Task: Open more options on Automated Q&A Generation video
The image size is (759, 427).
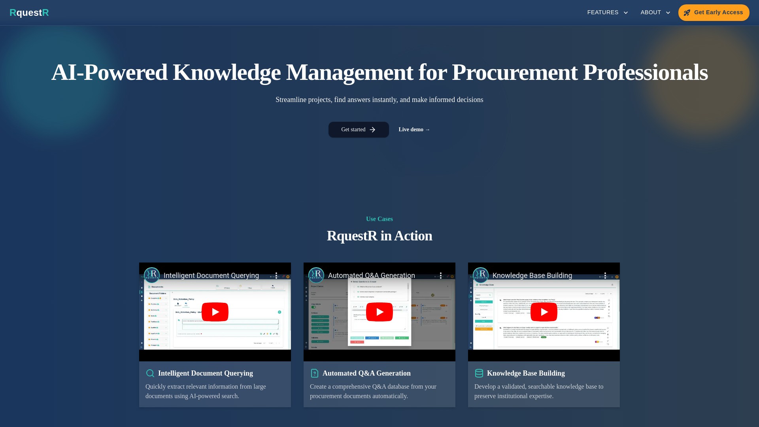Action: tap(441, 276)
